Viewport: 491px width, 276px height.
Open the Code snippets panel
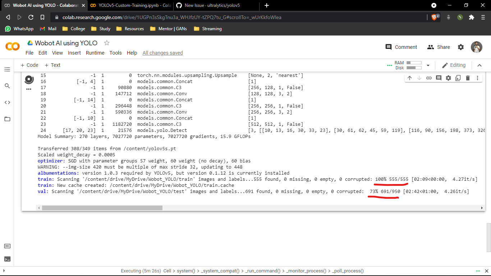pos(7,102)
